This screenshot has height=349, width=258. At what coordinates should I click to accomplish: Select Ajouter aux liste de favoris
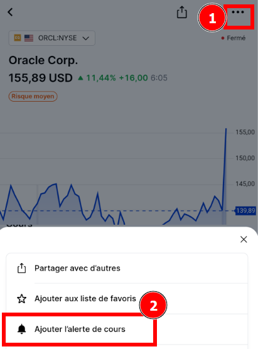(127, 299)
